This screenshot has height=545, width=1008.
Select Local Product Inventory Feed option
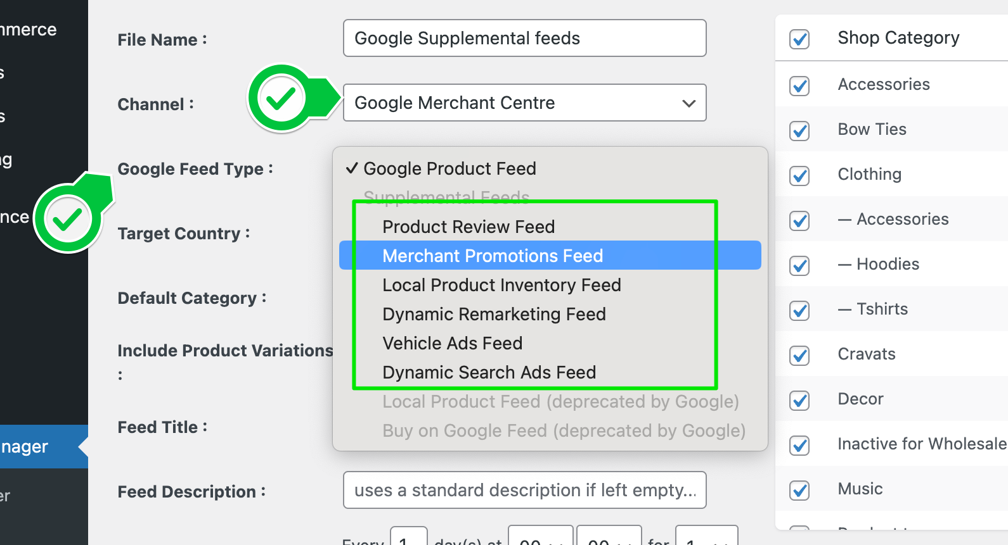tap(501, 285)
